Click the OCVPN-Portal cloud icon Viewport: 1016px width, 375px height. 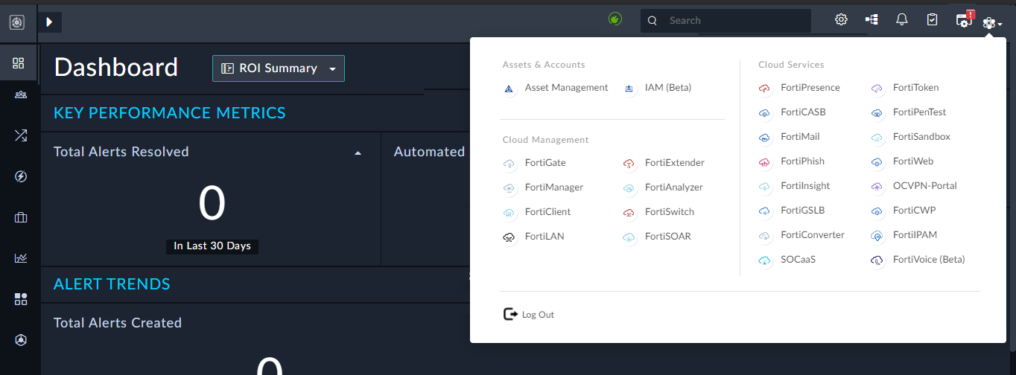(877, 187)
